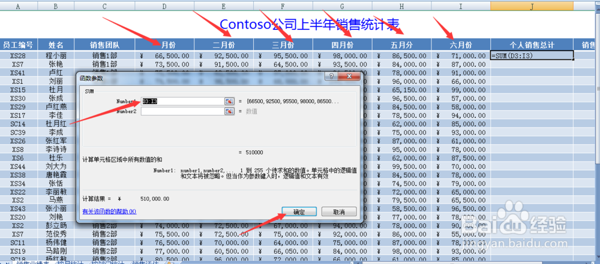This screenshot has height=264, width=600.
Task: Select employee ID cell XS34
Action: coord(18,183)
